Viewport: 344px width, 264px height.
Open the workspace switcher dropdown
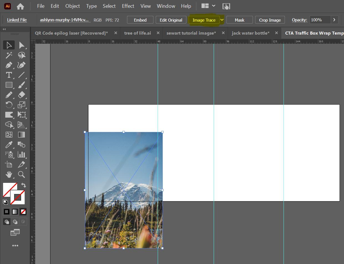(x=213, y=6)
